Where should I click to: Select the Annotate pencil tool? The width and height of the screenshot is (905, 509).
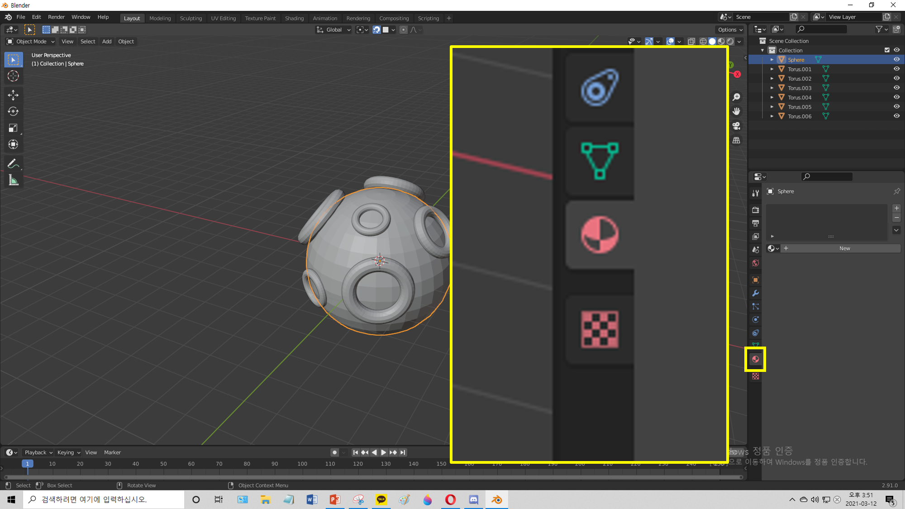point(13,164)
